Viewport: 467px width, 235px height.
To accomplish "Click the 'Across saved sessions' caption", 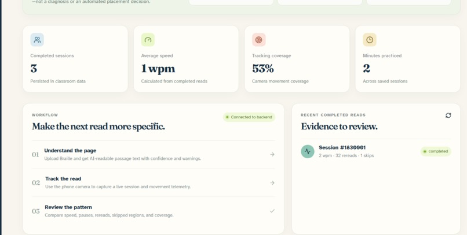I will 385,81.
